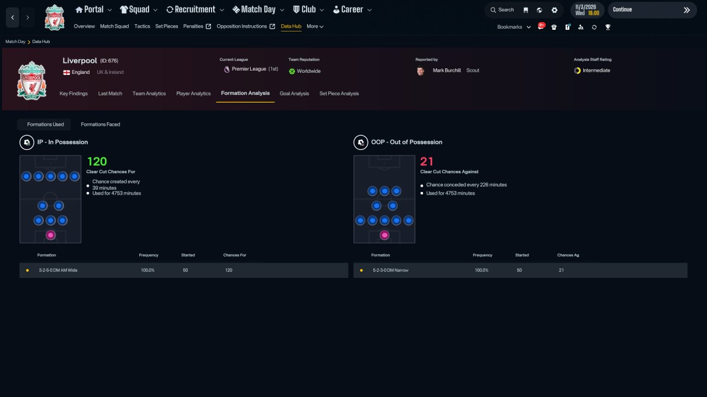Open Mark Burchill's profile link
Image resolution: width=707 pixels, height=397 pixels.
point(446,71)
